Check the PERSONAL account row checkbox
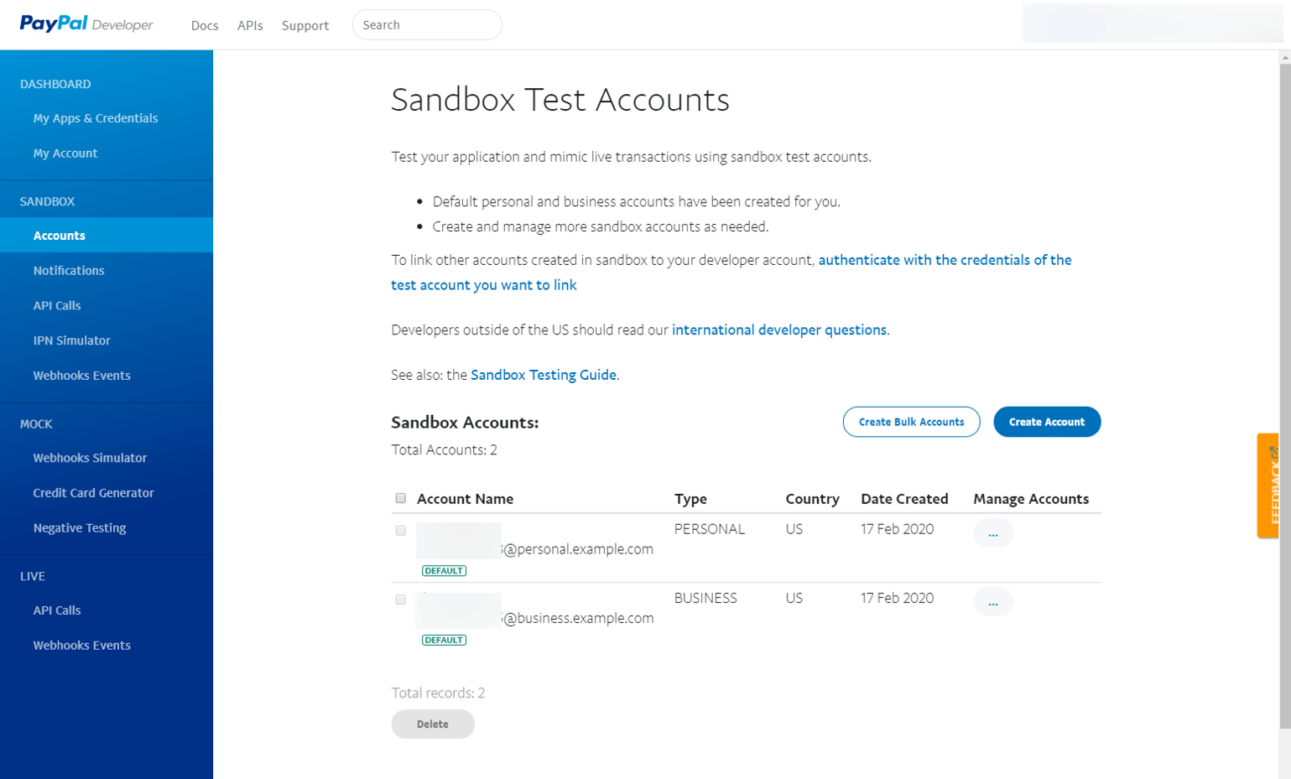The height and width of the screenshot is (779, 1291). tap(400, 530)
